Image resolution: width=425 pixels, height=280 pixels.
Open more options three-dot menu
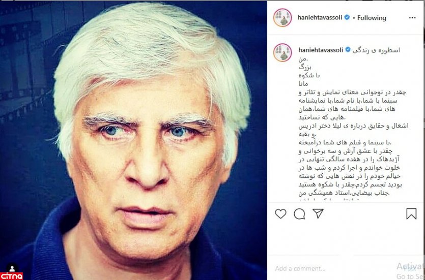point(412,18)
